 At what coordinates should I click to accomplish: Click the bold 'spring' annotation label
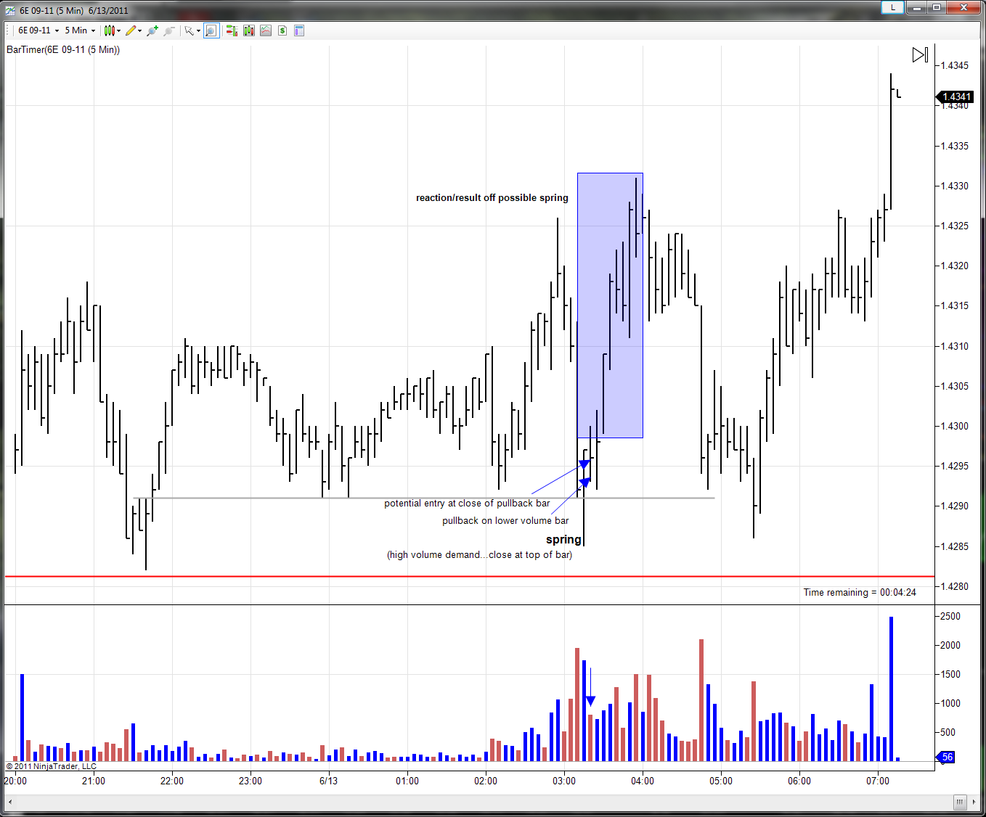[563, 539]
